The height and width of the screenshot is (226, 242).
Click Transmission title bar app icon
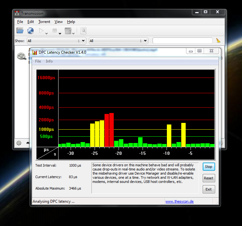coord(17,13)
